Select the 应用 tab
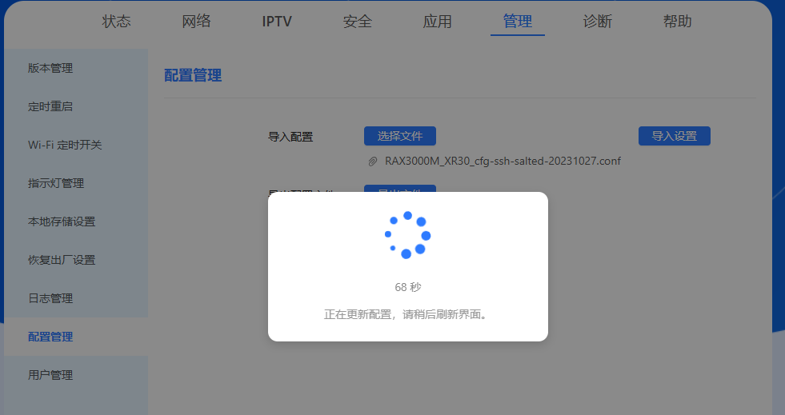This screenshot has height=415, width=785. 438,21
